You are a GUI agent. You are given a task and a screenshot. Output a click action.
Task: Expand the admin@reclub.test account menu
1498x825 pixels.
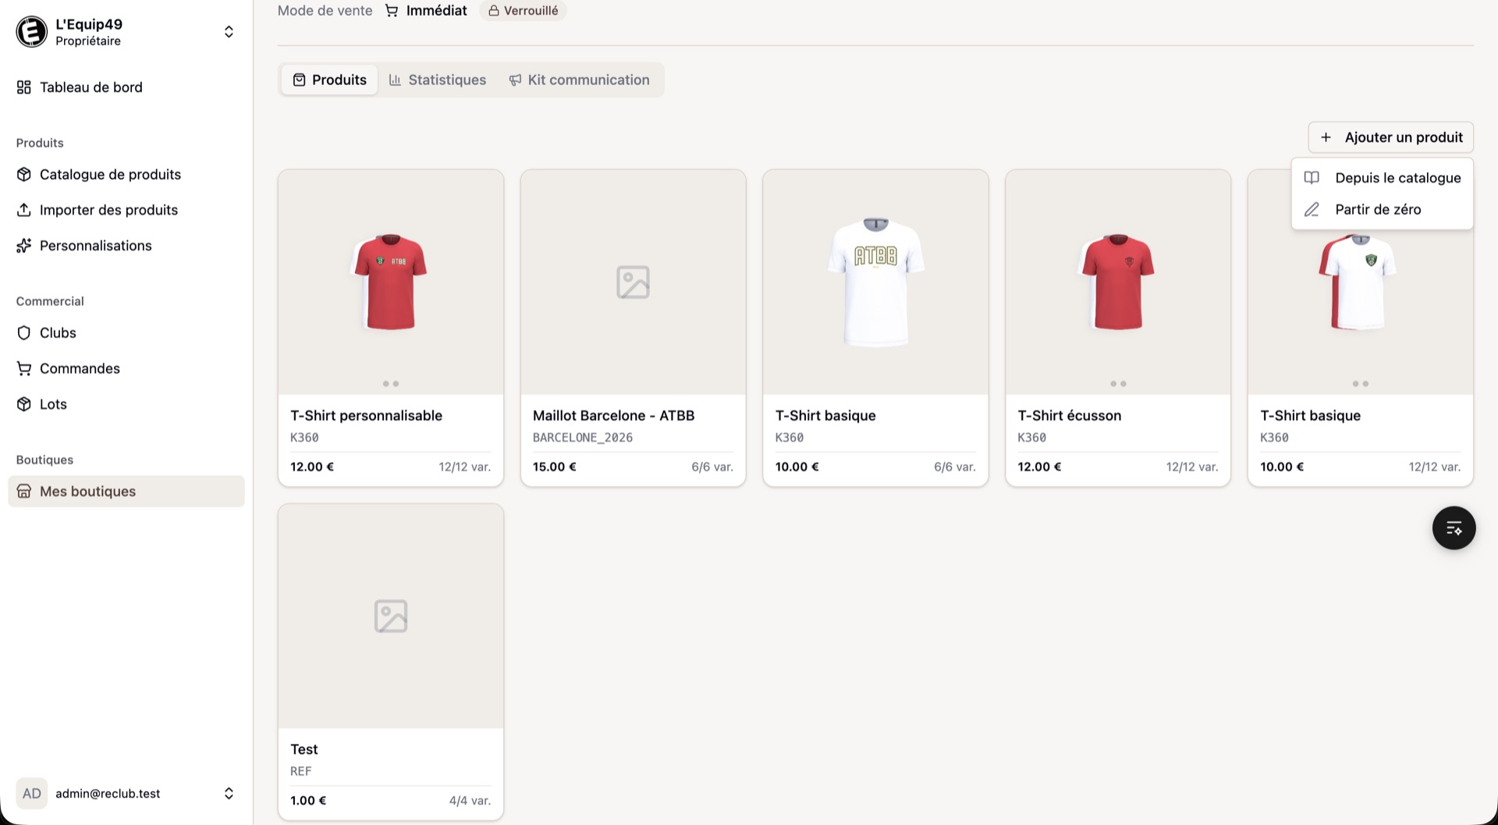(x=229, y=793)
